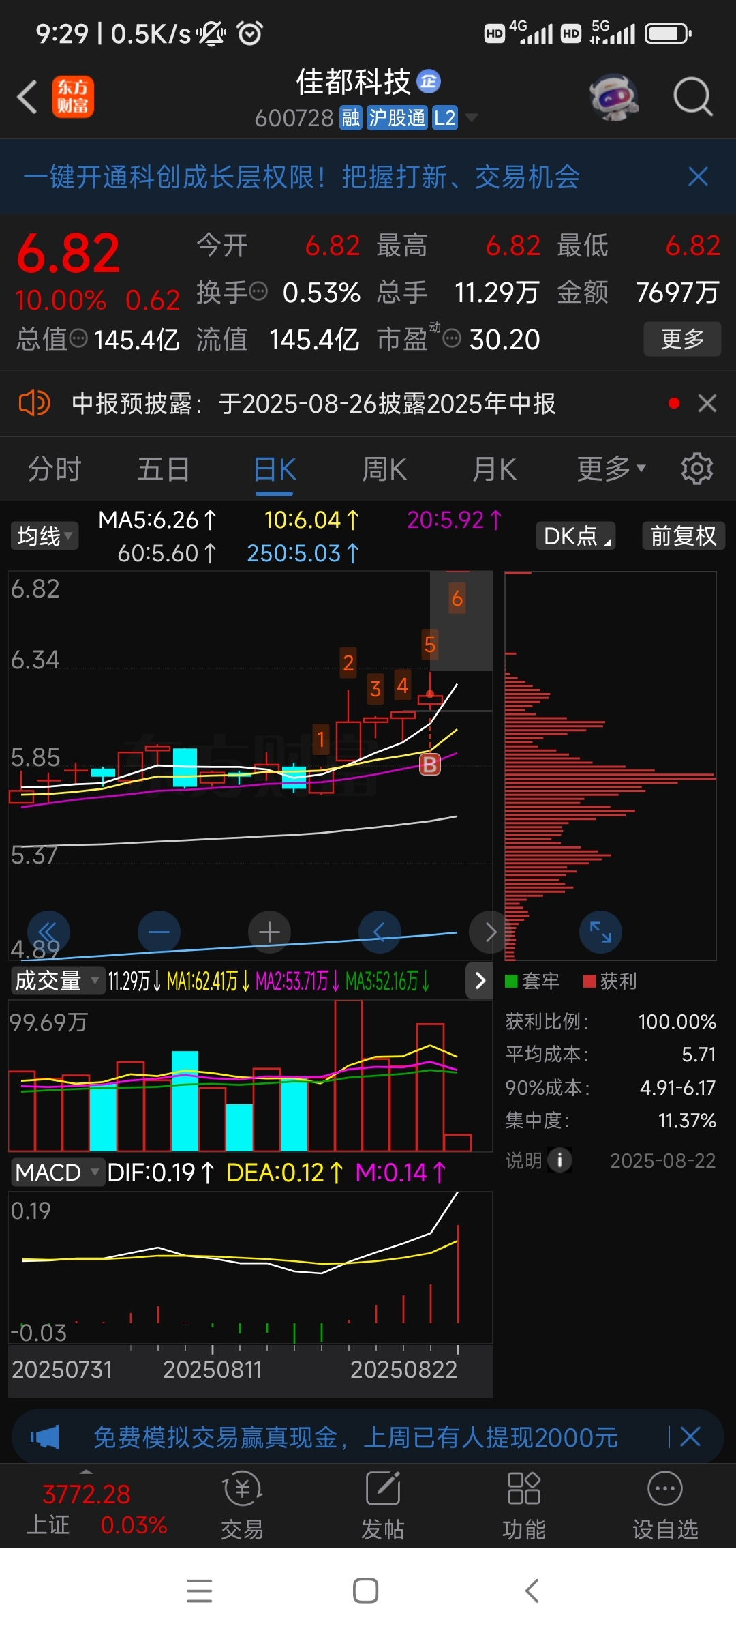Tap the 获利比例 100.00% value

click(677, 1021)
